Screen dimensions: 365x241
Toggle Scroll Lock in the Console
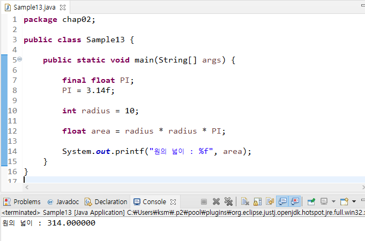click(x=257, y=202)
